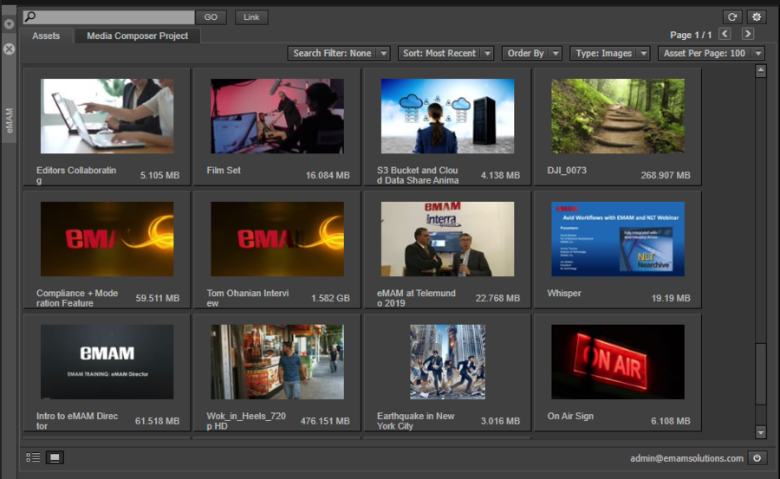Select the On Air Sign thumbnail

click(x=617, y=362)
